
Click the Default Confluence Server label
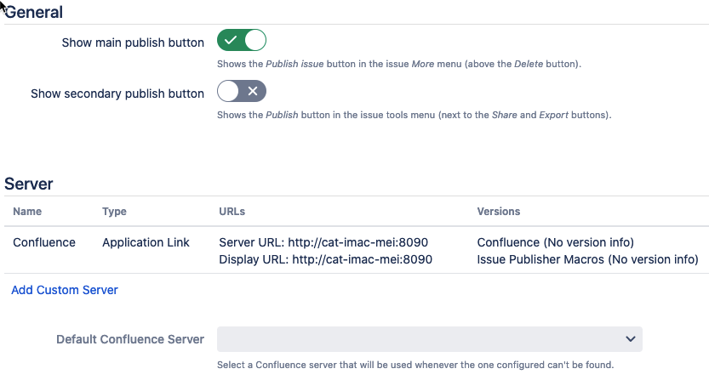(130, 339)
